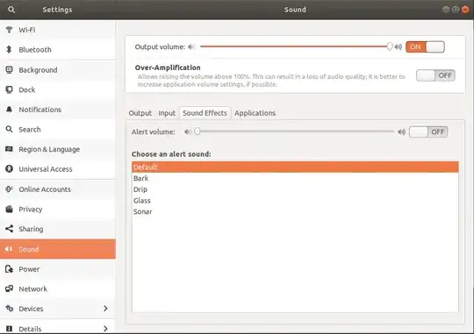Click the high-volume speaker icon beside Alert volume

[401, 132]
